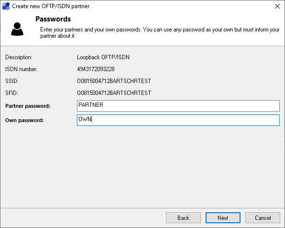This screenshot has height=228, width=285.
Task: Click the Partner password label
Action: click(x=28, y=106)
